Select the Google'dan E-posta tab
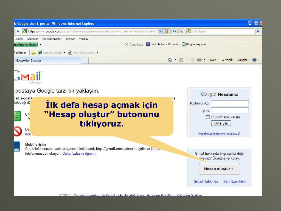 (47, 60)
